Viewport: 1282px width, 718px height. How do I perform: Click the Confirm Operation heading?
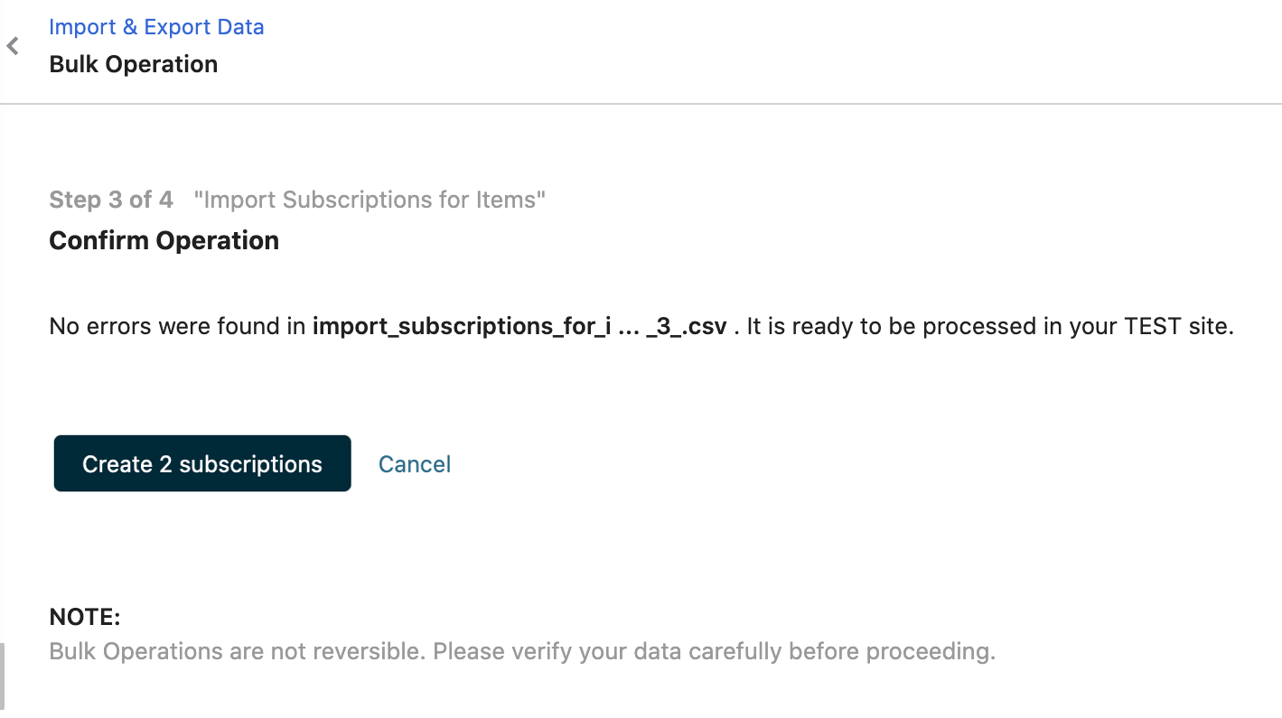tap(164, 240)
